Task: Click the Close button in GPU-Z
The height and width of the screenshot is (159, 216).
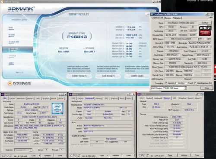Action: [207, 88]
